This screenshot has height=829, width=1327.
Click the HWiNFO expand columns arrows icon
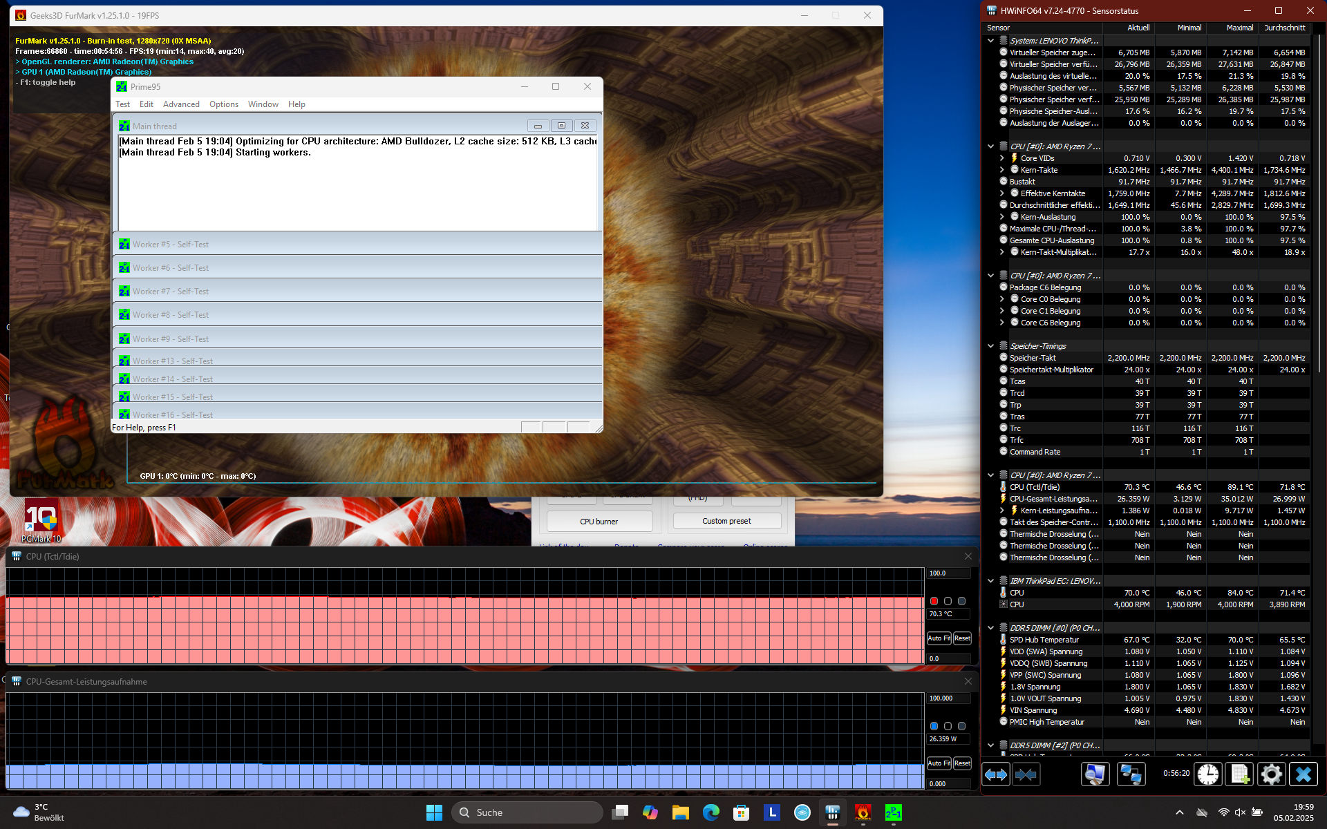(x=996, y=774)
